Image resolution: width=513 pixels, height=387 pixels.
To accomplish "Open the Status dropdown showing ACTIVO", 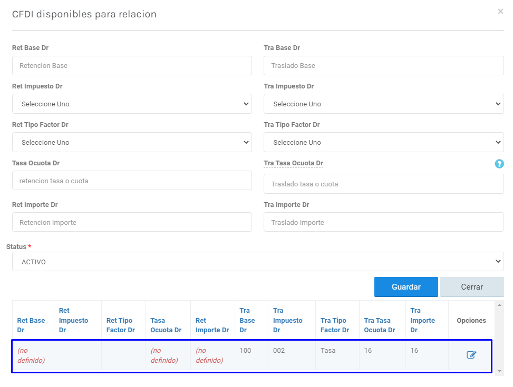I will point(258,262).
